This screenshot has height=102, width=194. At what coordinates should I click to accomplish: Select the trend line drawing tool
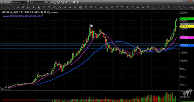(2, 7)
